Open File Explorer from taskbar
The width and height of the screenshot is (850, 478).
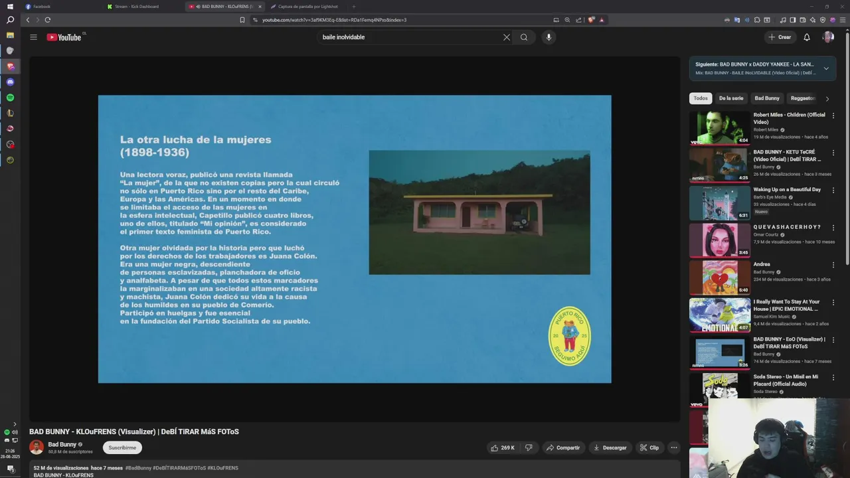point(10,35)
